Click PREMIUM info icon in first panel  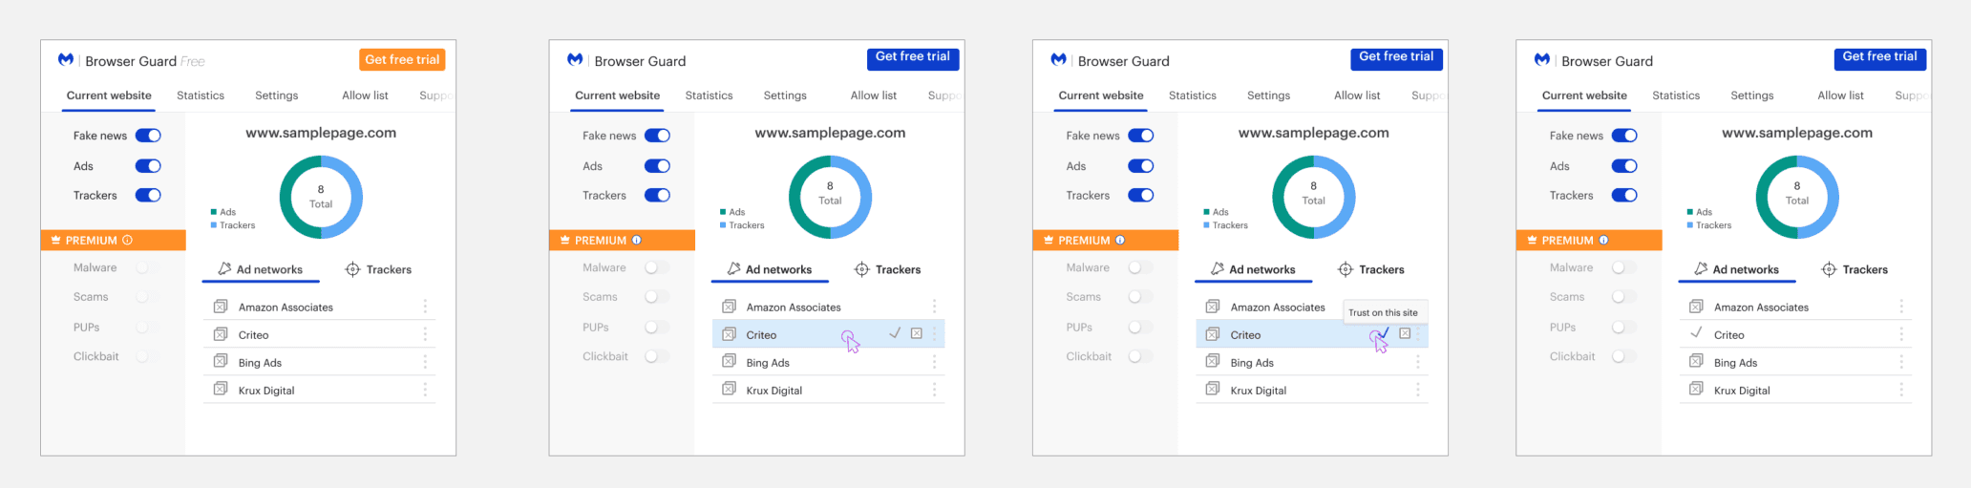[x=127, y=240]
